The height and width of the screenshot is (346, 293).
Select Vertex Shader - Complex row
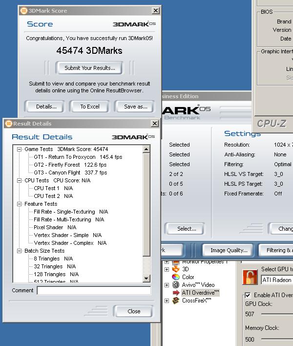point(70,243)
